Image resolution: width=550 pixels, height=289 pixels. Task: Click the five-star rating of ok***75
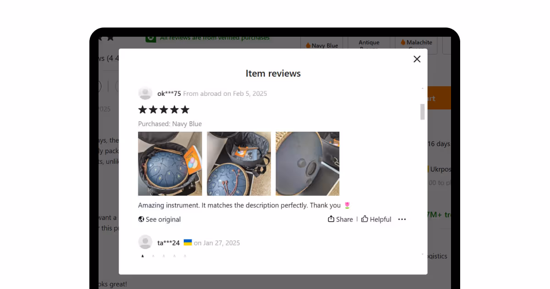pos(164,110)
